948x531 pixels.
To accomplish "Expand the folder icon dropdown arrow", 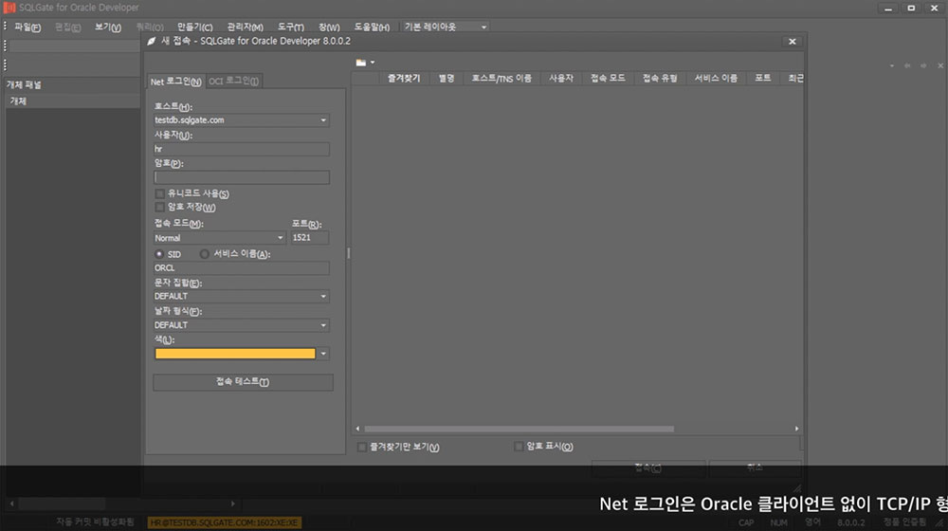I will pos(373,63).
